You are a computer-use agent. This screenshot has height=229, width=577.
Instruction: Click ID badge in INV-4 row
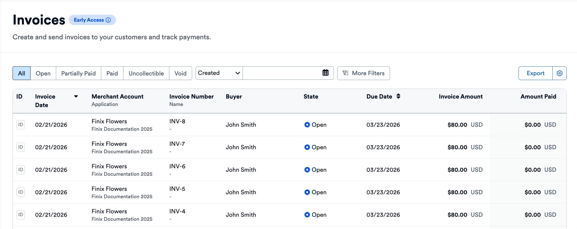click(x=21, y=215)
